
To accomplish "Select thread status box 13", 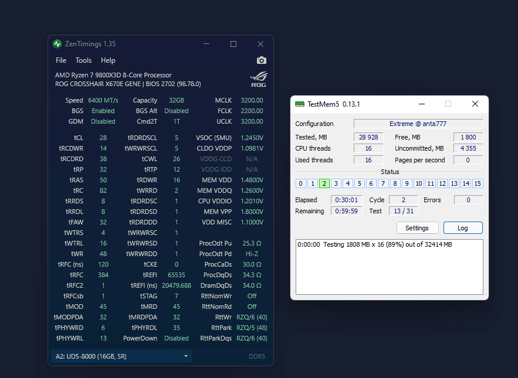I will point(454,183).
